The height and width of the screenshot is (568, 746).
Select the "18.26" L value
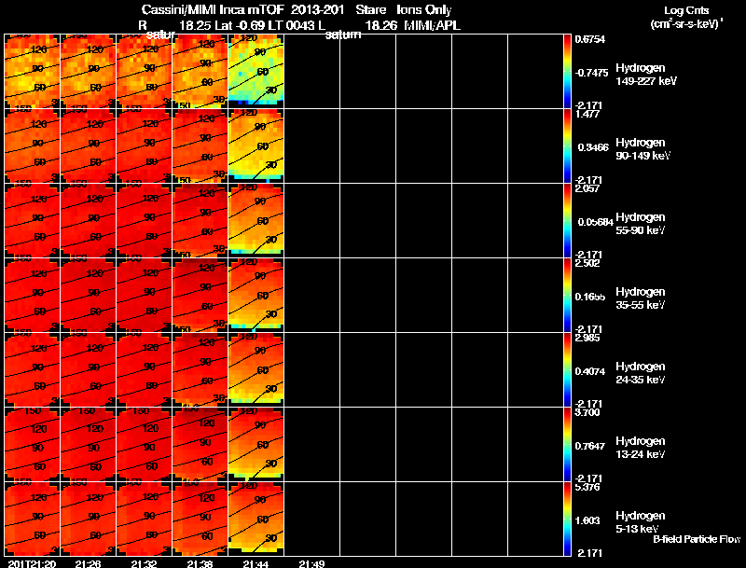[380, 25]
